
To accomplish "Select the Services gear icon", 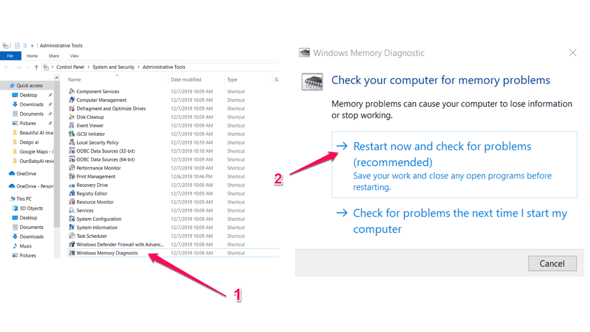I will click(72, 211).
